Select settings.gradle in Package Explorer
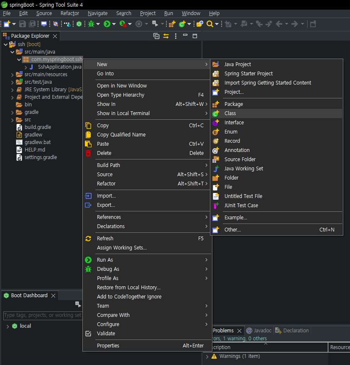Screen dimensions: 350x365 click(x=37, y=157)
